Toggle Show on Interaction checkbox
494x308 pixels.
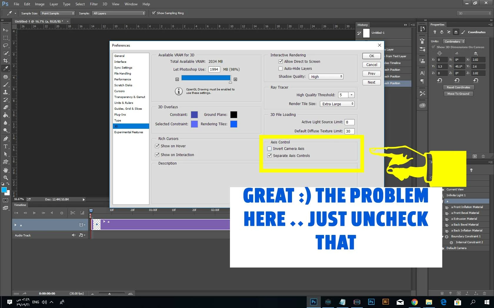(157, 155)
